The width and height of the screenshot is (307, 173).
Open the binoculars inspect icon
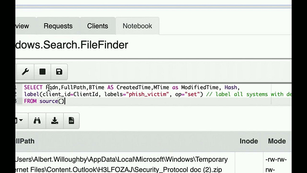point(37,121)
